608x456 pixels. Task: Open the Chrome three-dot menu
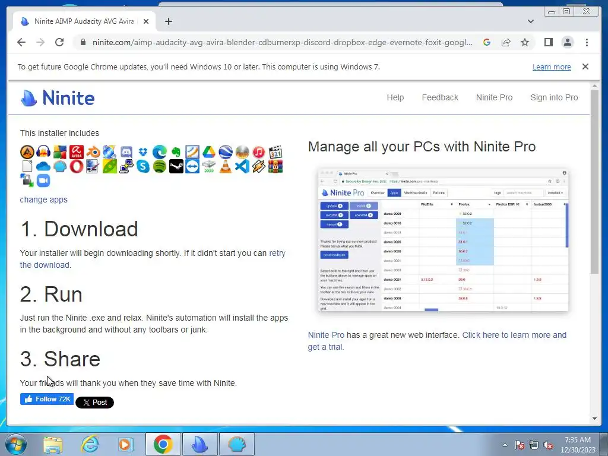(587, 42)
